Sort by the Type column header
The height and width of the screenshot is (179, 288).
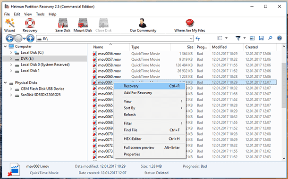tap(150, 47)
